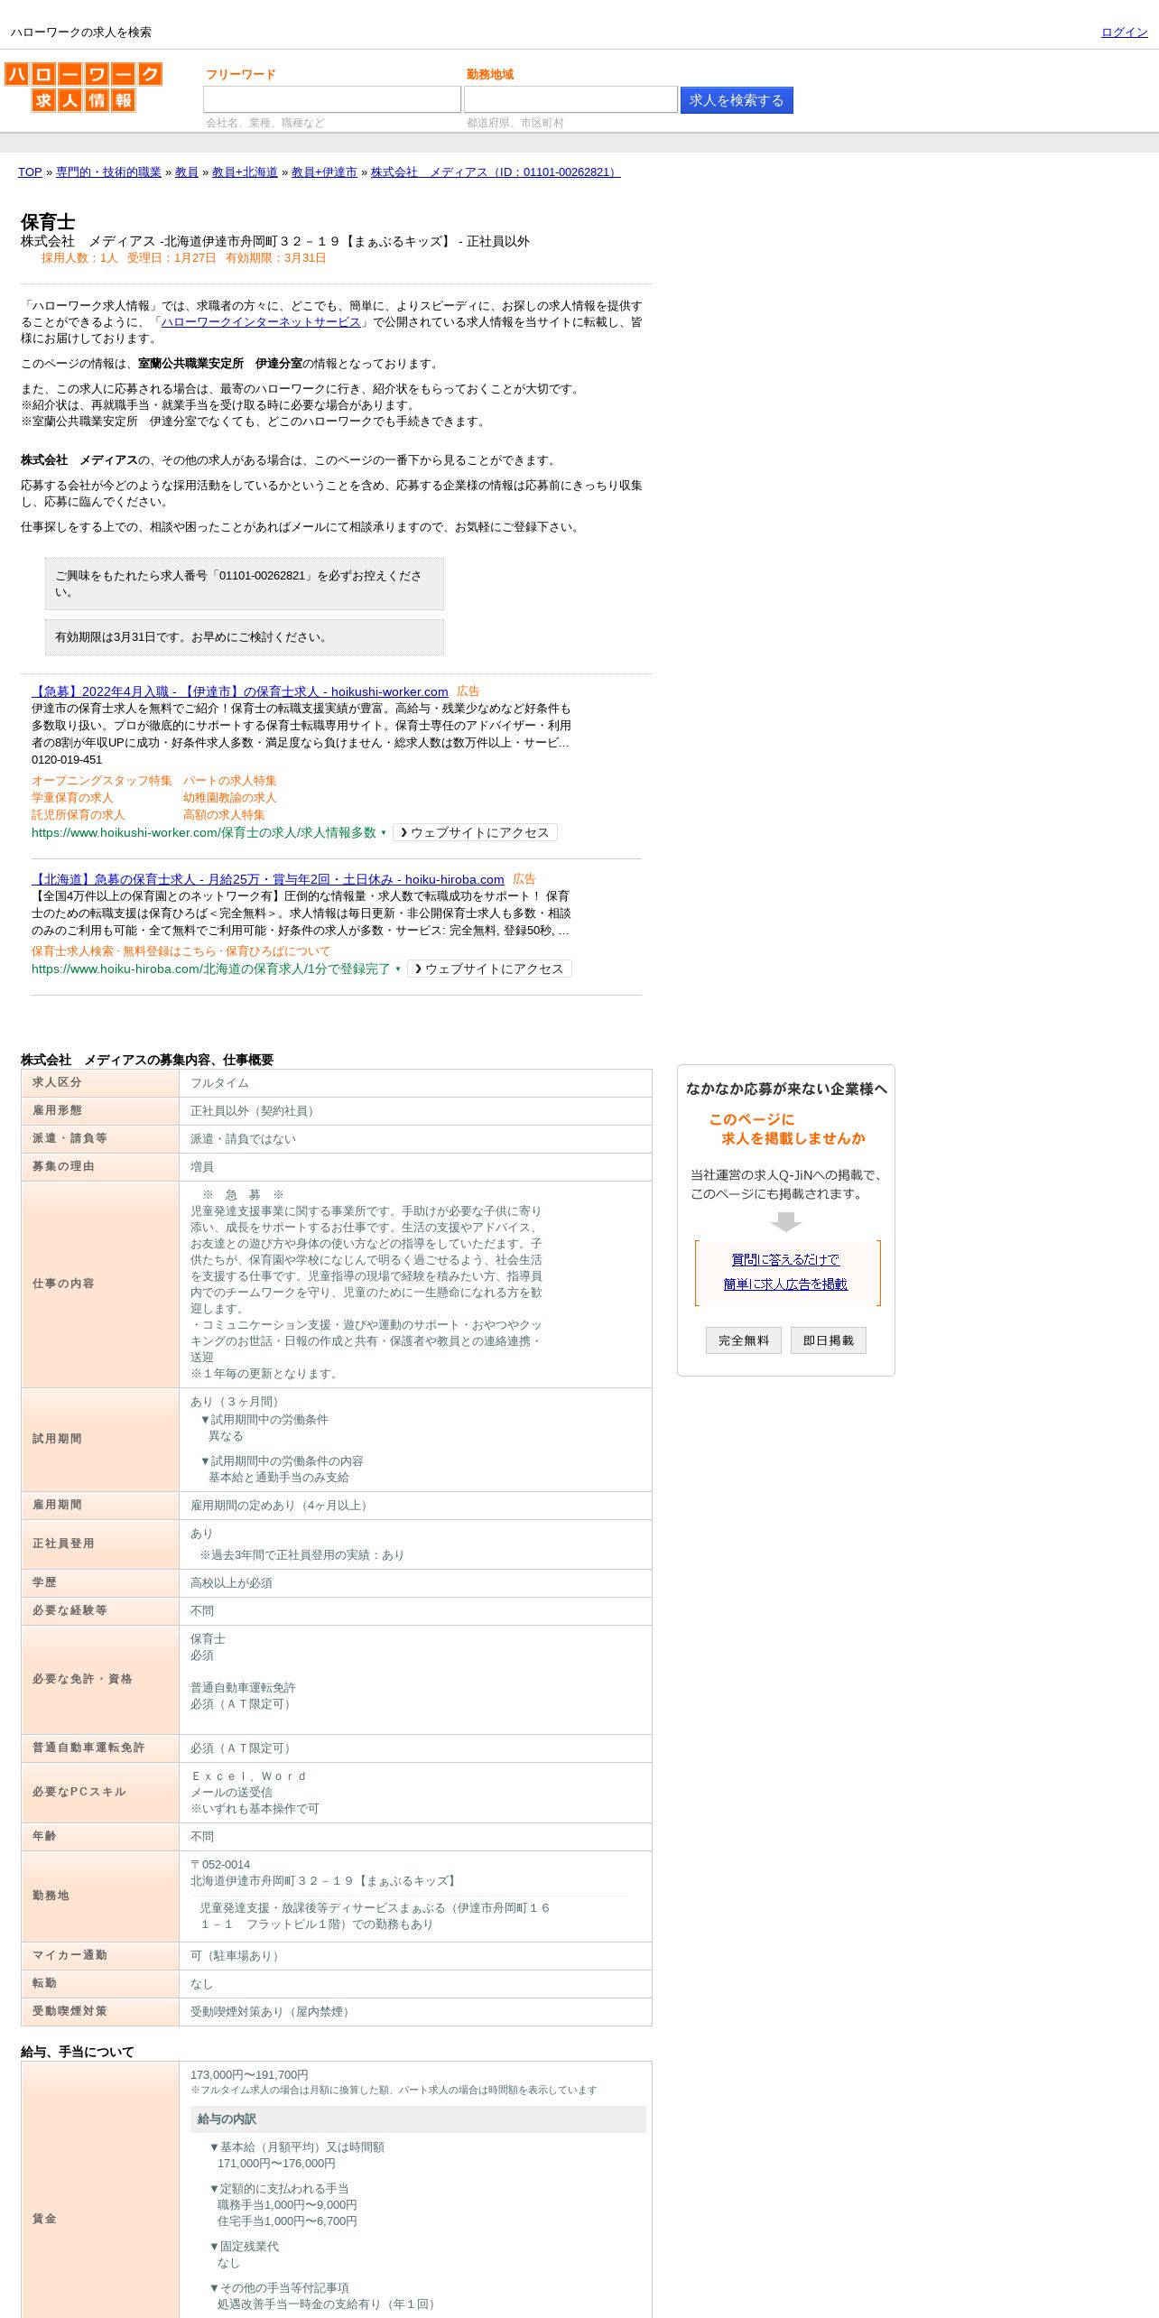1159x2318 pixels.
Task: Expand dropdown arrow after hoikushi-worker URL
Action: point(384,833)
